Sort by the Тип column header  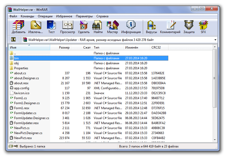(x=108, y=47)
